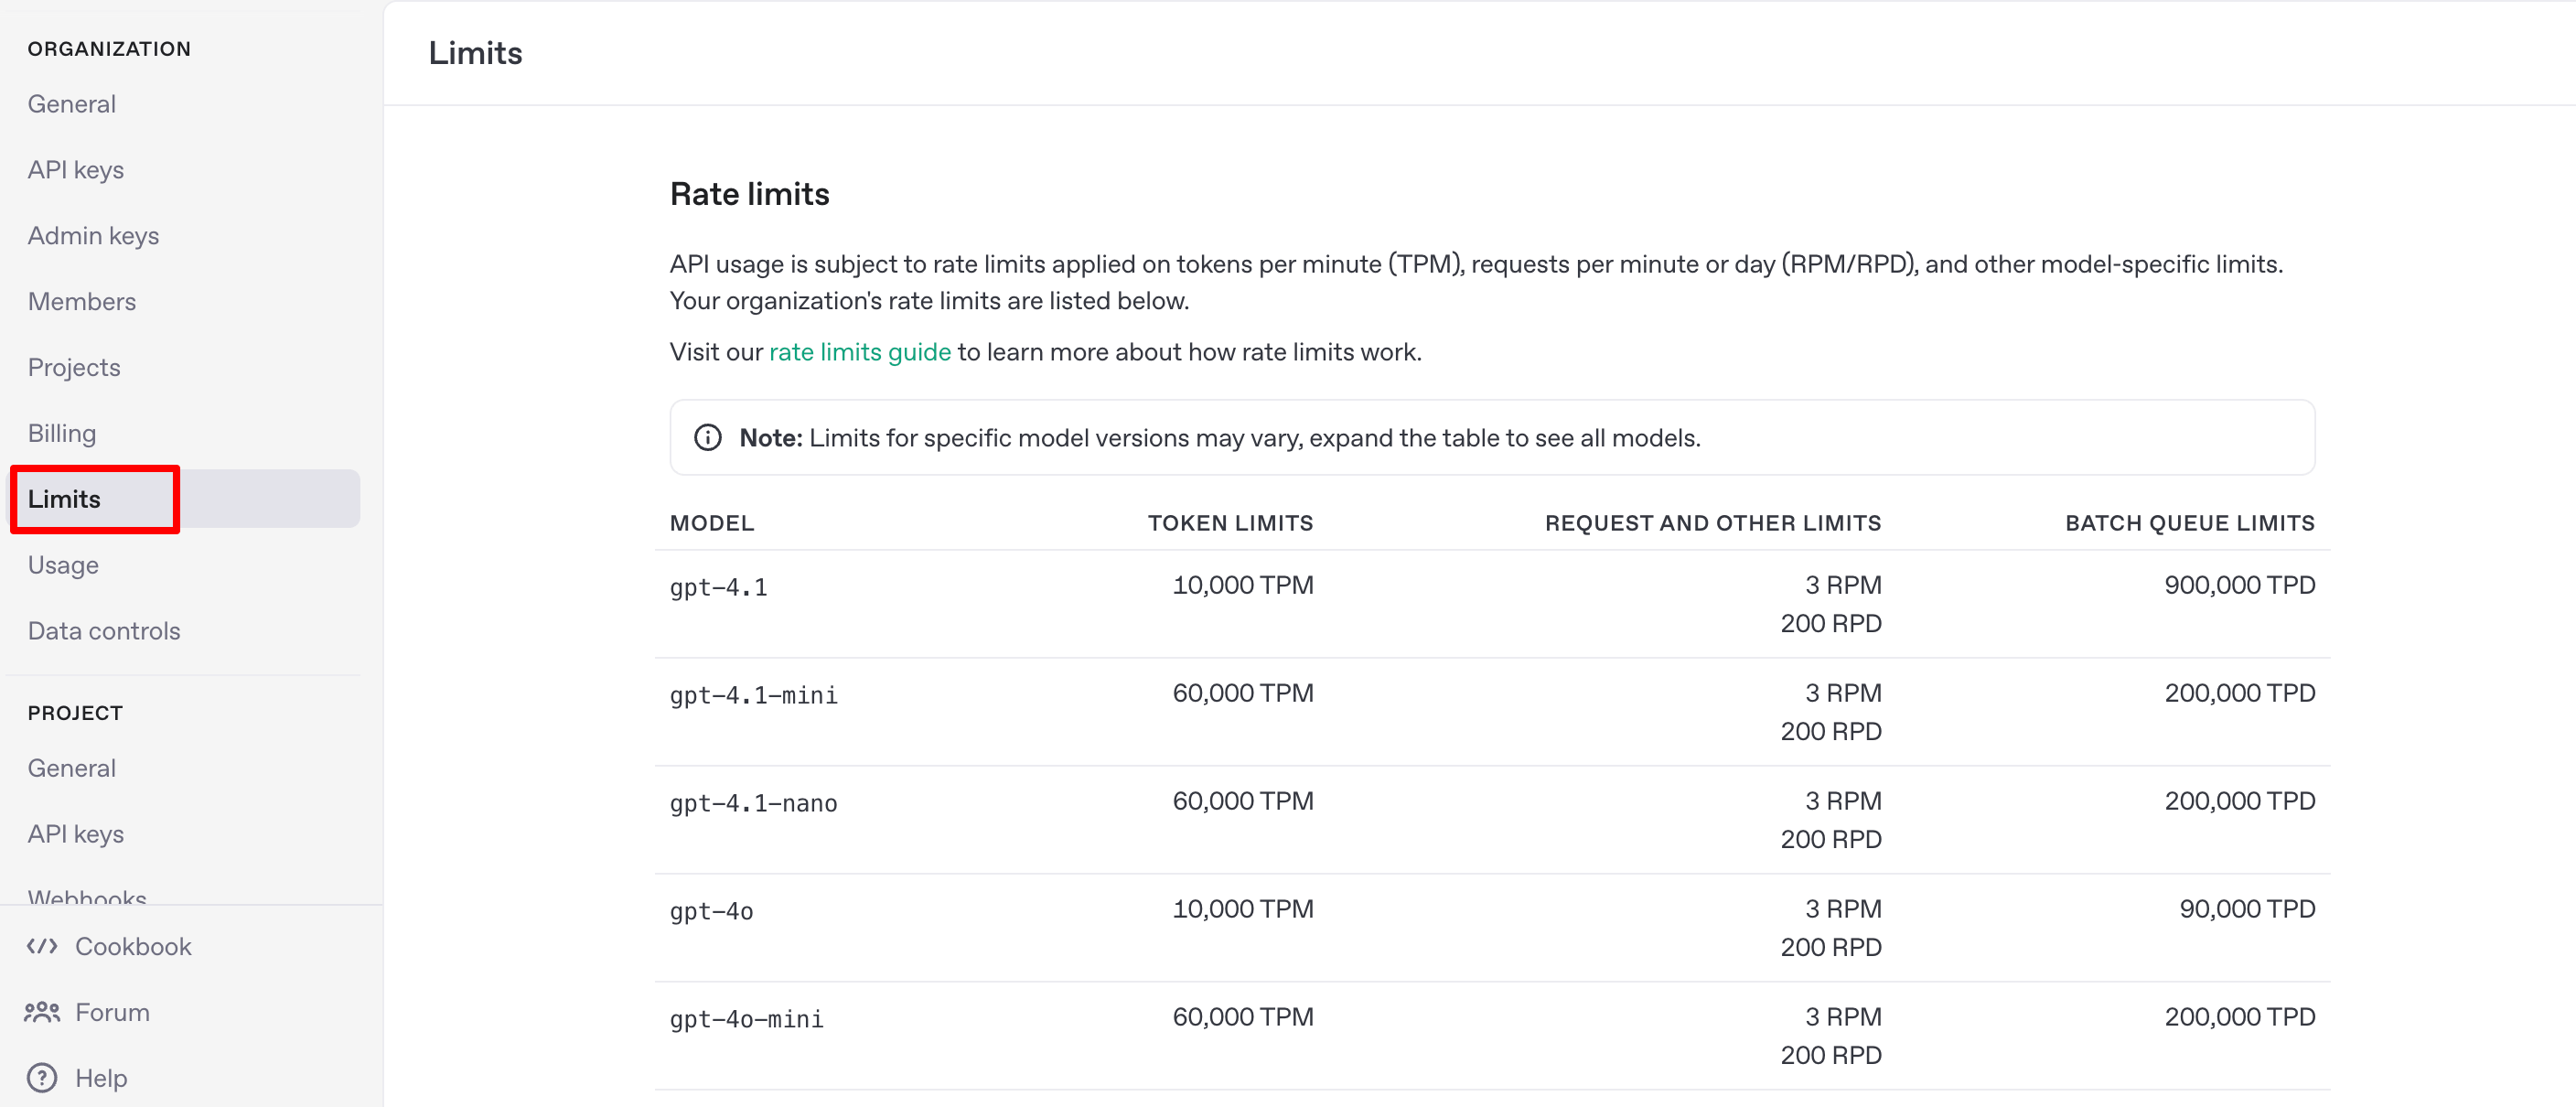The image size is (2576, 1107).
Task: Click the 900,000 TPD batch value
Action: (2240, 585)
